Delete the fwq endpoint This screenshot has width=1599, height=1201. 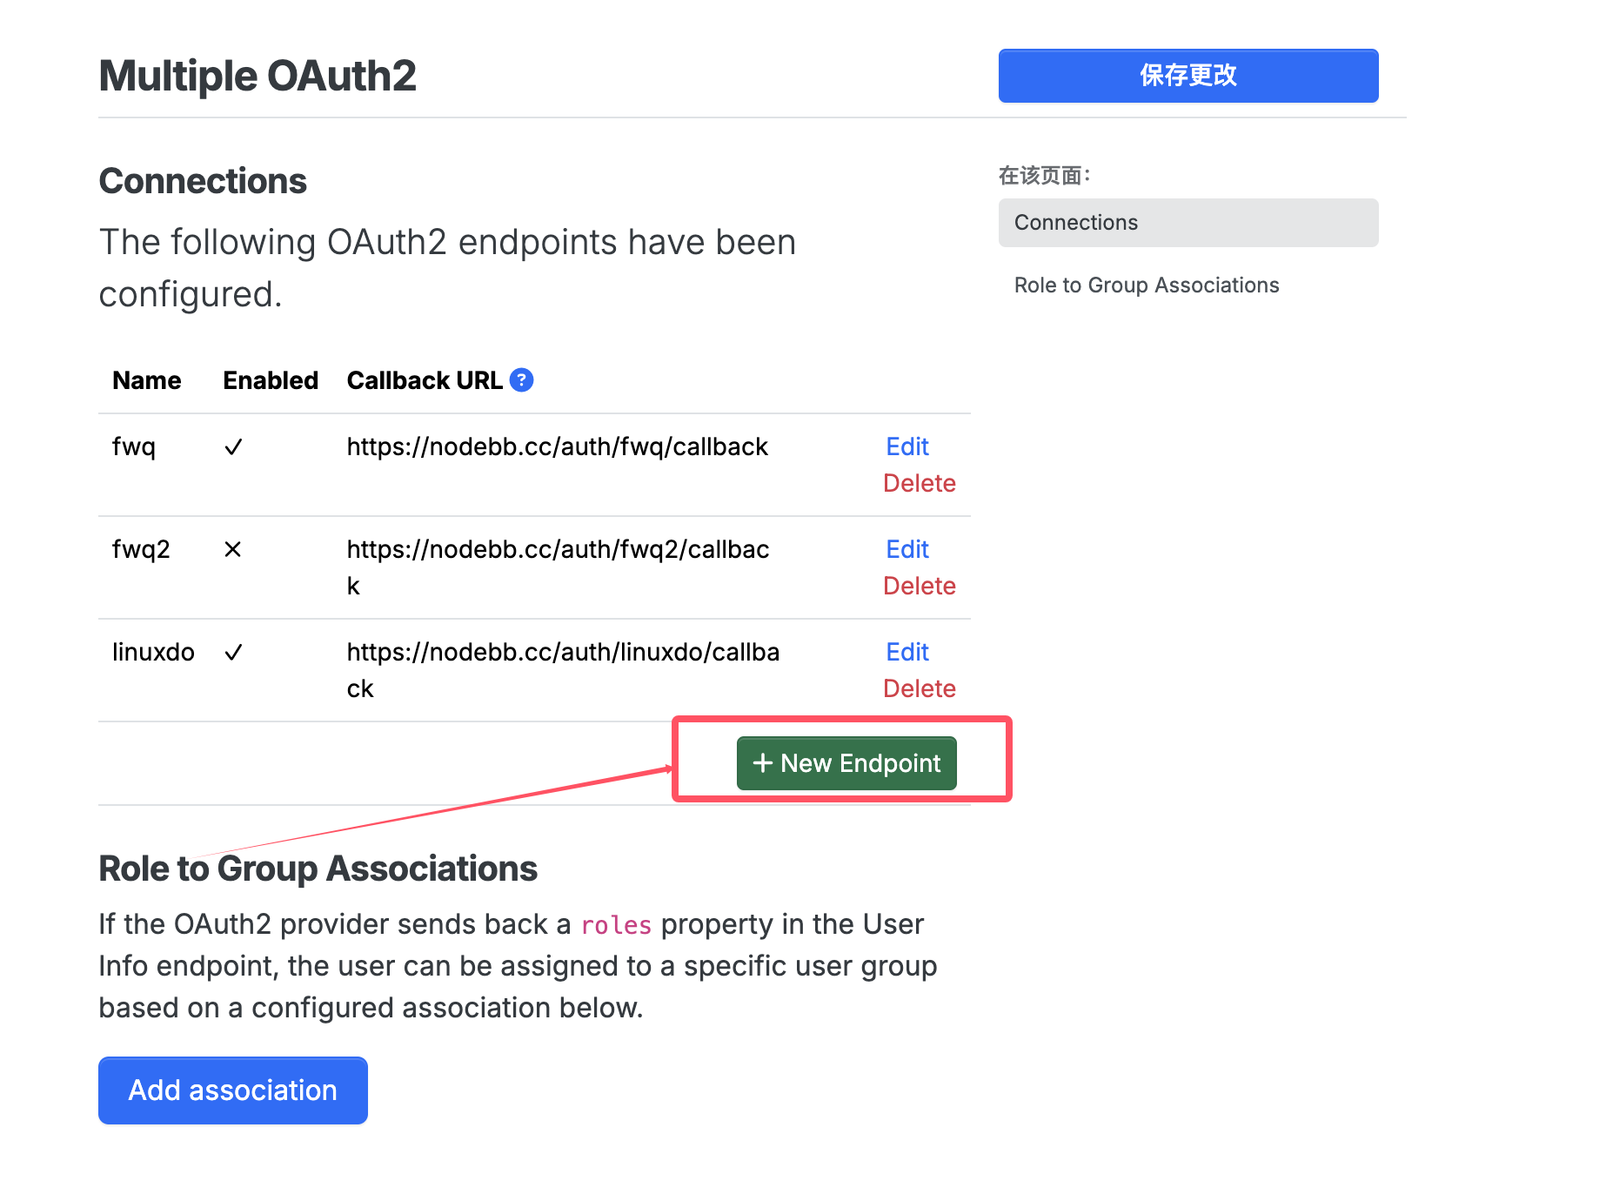pyautogui.click(x=919, y=483)
